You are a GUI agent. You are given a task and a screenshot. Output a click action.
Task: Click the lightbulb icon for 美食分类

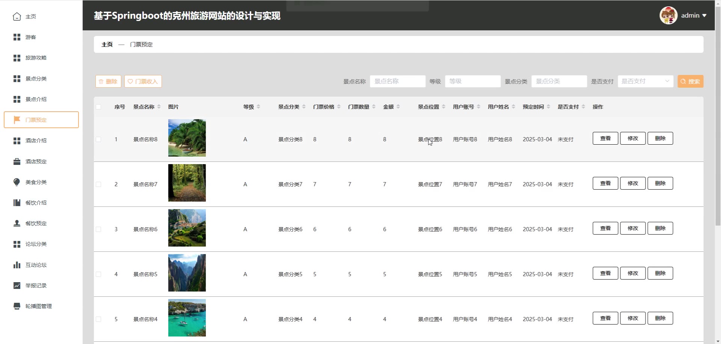(x=17, y=182)
